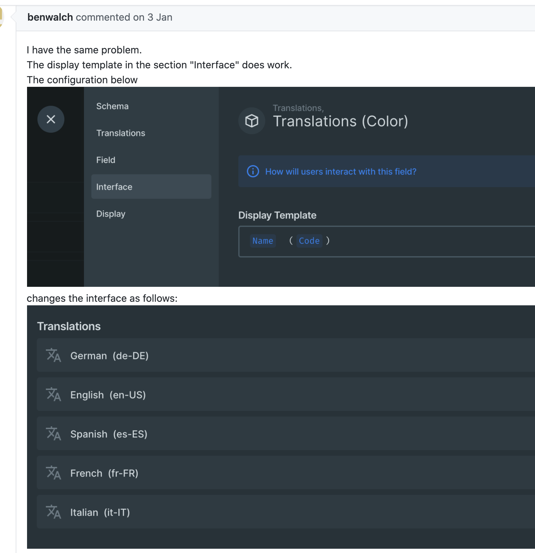Open the German (de-DE) translation row
The width and height of the screenshot is (535, 553).
[286, 355]
